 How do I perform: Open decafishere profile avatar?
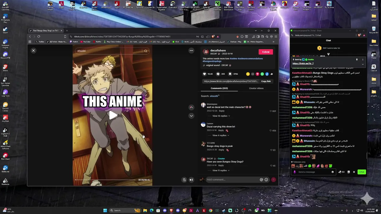coord(206,52)
